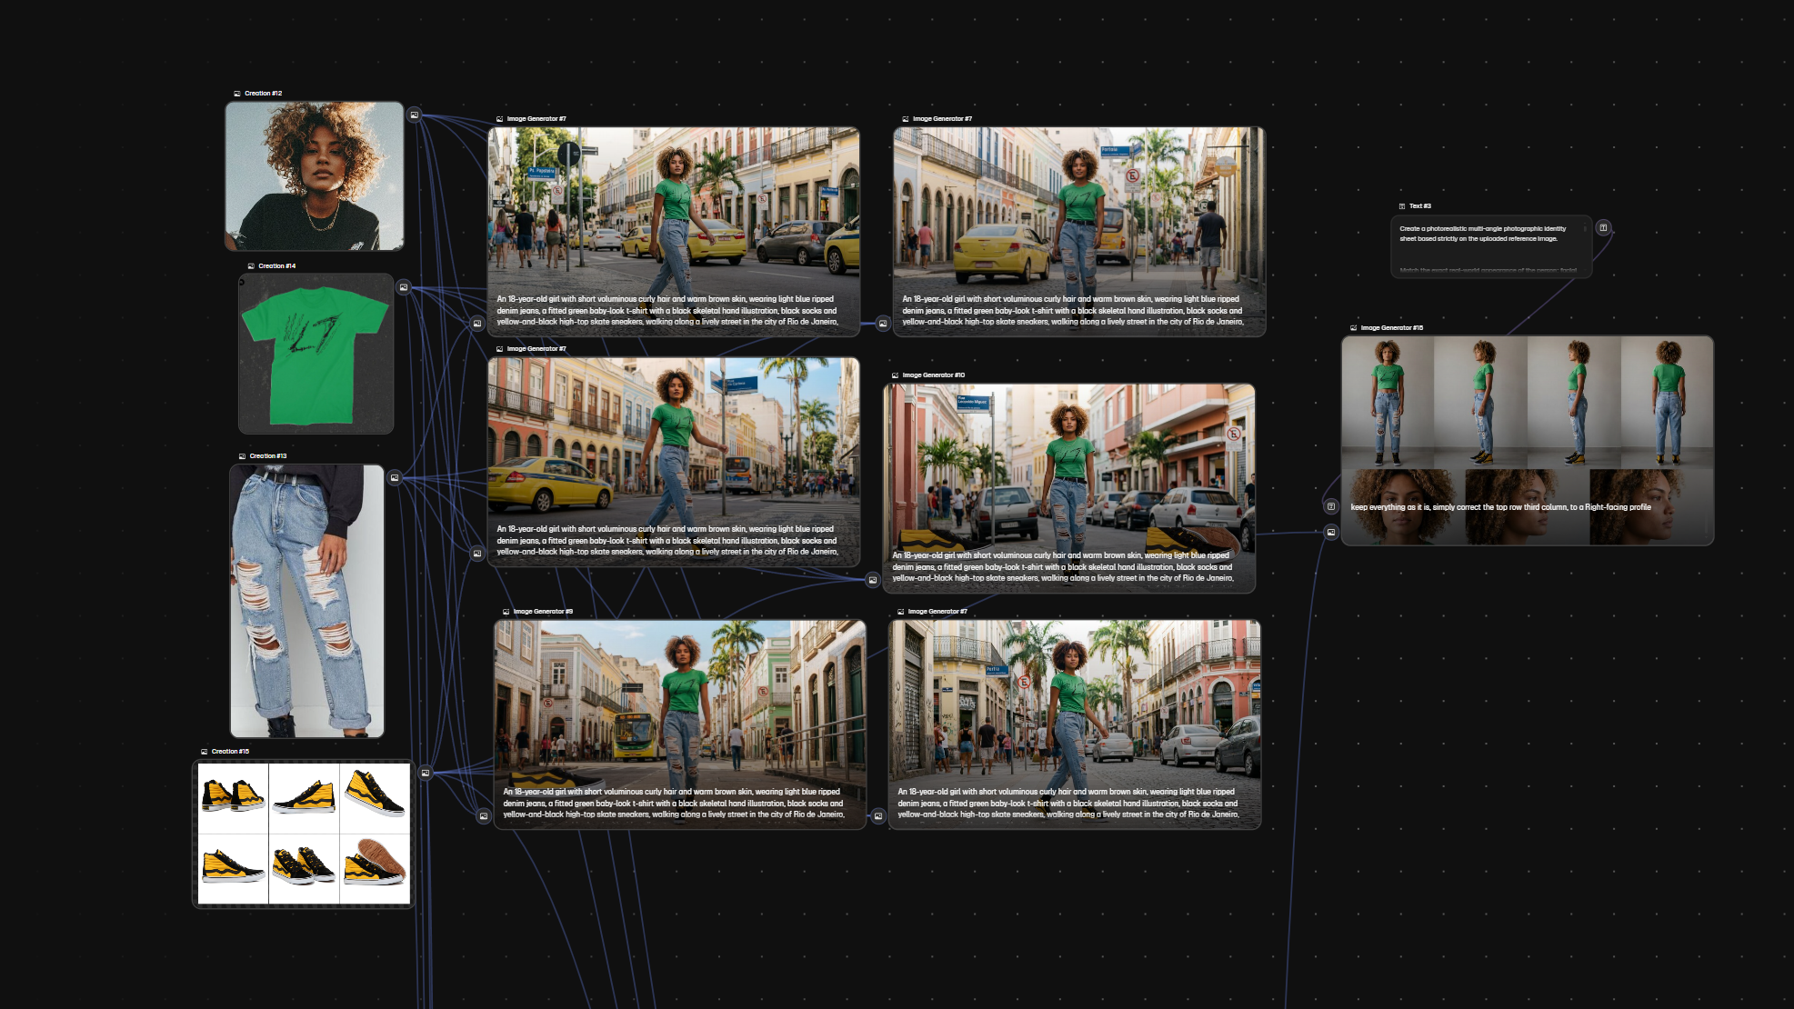
Task: Click the text input port of Image Generator #15
Action: click(x=1331, y=506)
